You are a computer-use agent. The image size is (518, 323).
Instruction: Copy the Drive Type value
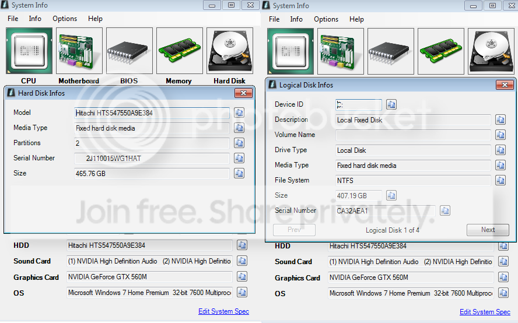click(501, 150)
